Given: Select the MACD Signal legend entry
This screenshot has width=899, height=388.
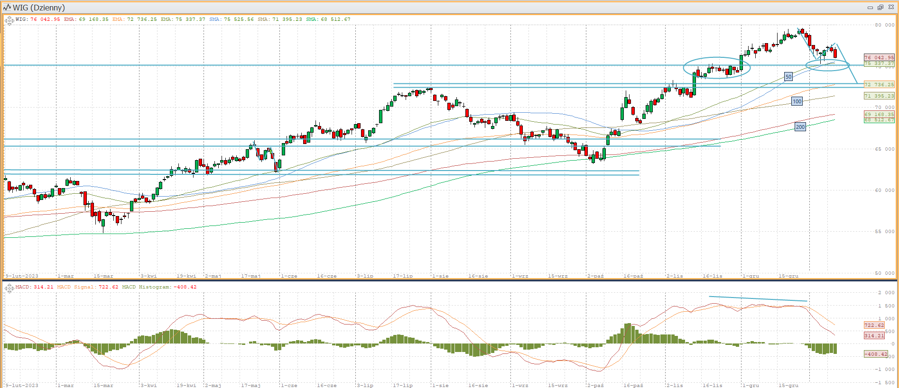Looking at the screenshot, I should (x=87, y=287).
